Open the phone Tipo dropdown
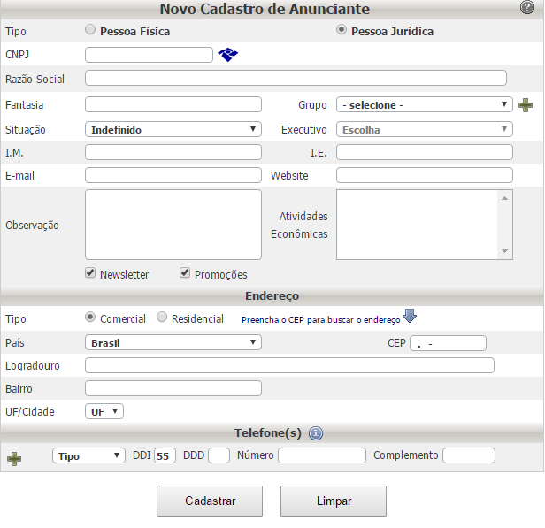Viewport: 545px width, 528px height. (89, 455)
